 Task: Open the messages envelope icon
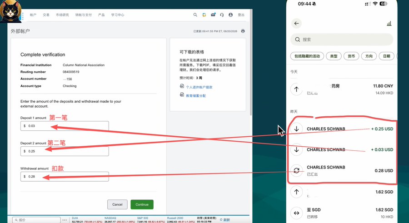(x=213, y=15)
